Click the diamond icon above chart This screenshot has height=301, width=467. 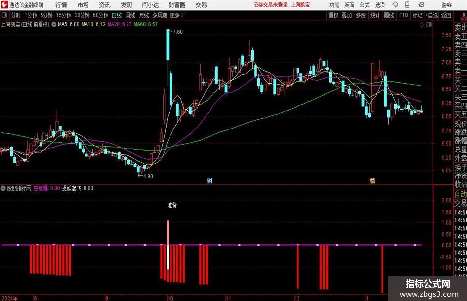coord(422,25)
